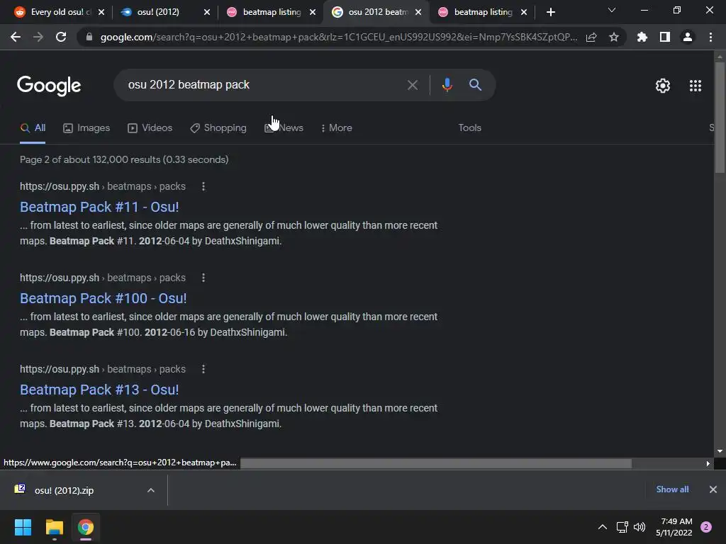The height and width of the screenshot is (544, 726).
Task: Close the downloads bar
Action: [x=713, y=489]
